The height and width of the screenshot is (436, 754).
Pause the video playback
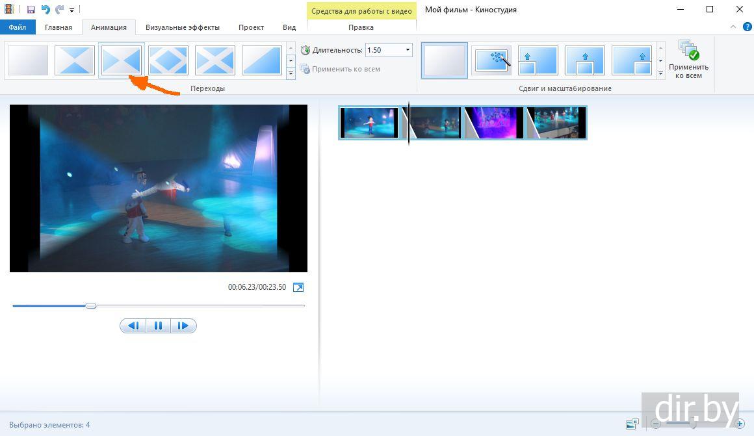coord(158,326)
